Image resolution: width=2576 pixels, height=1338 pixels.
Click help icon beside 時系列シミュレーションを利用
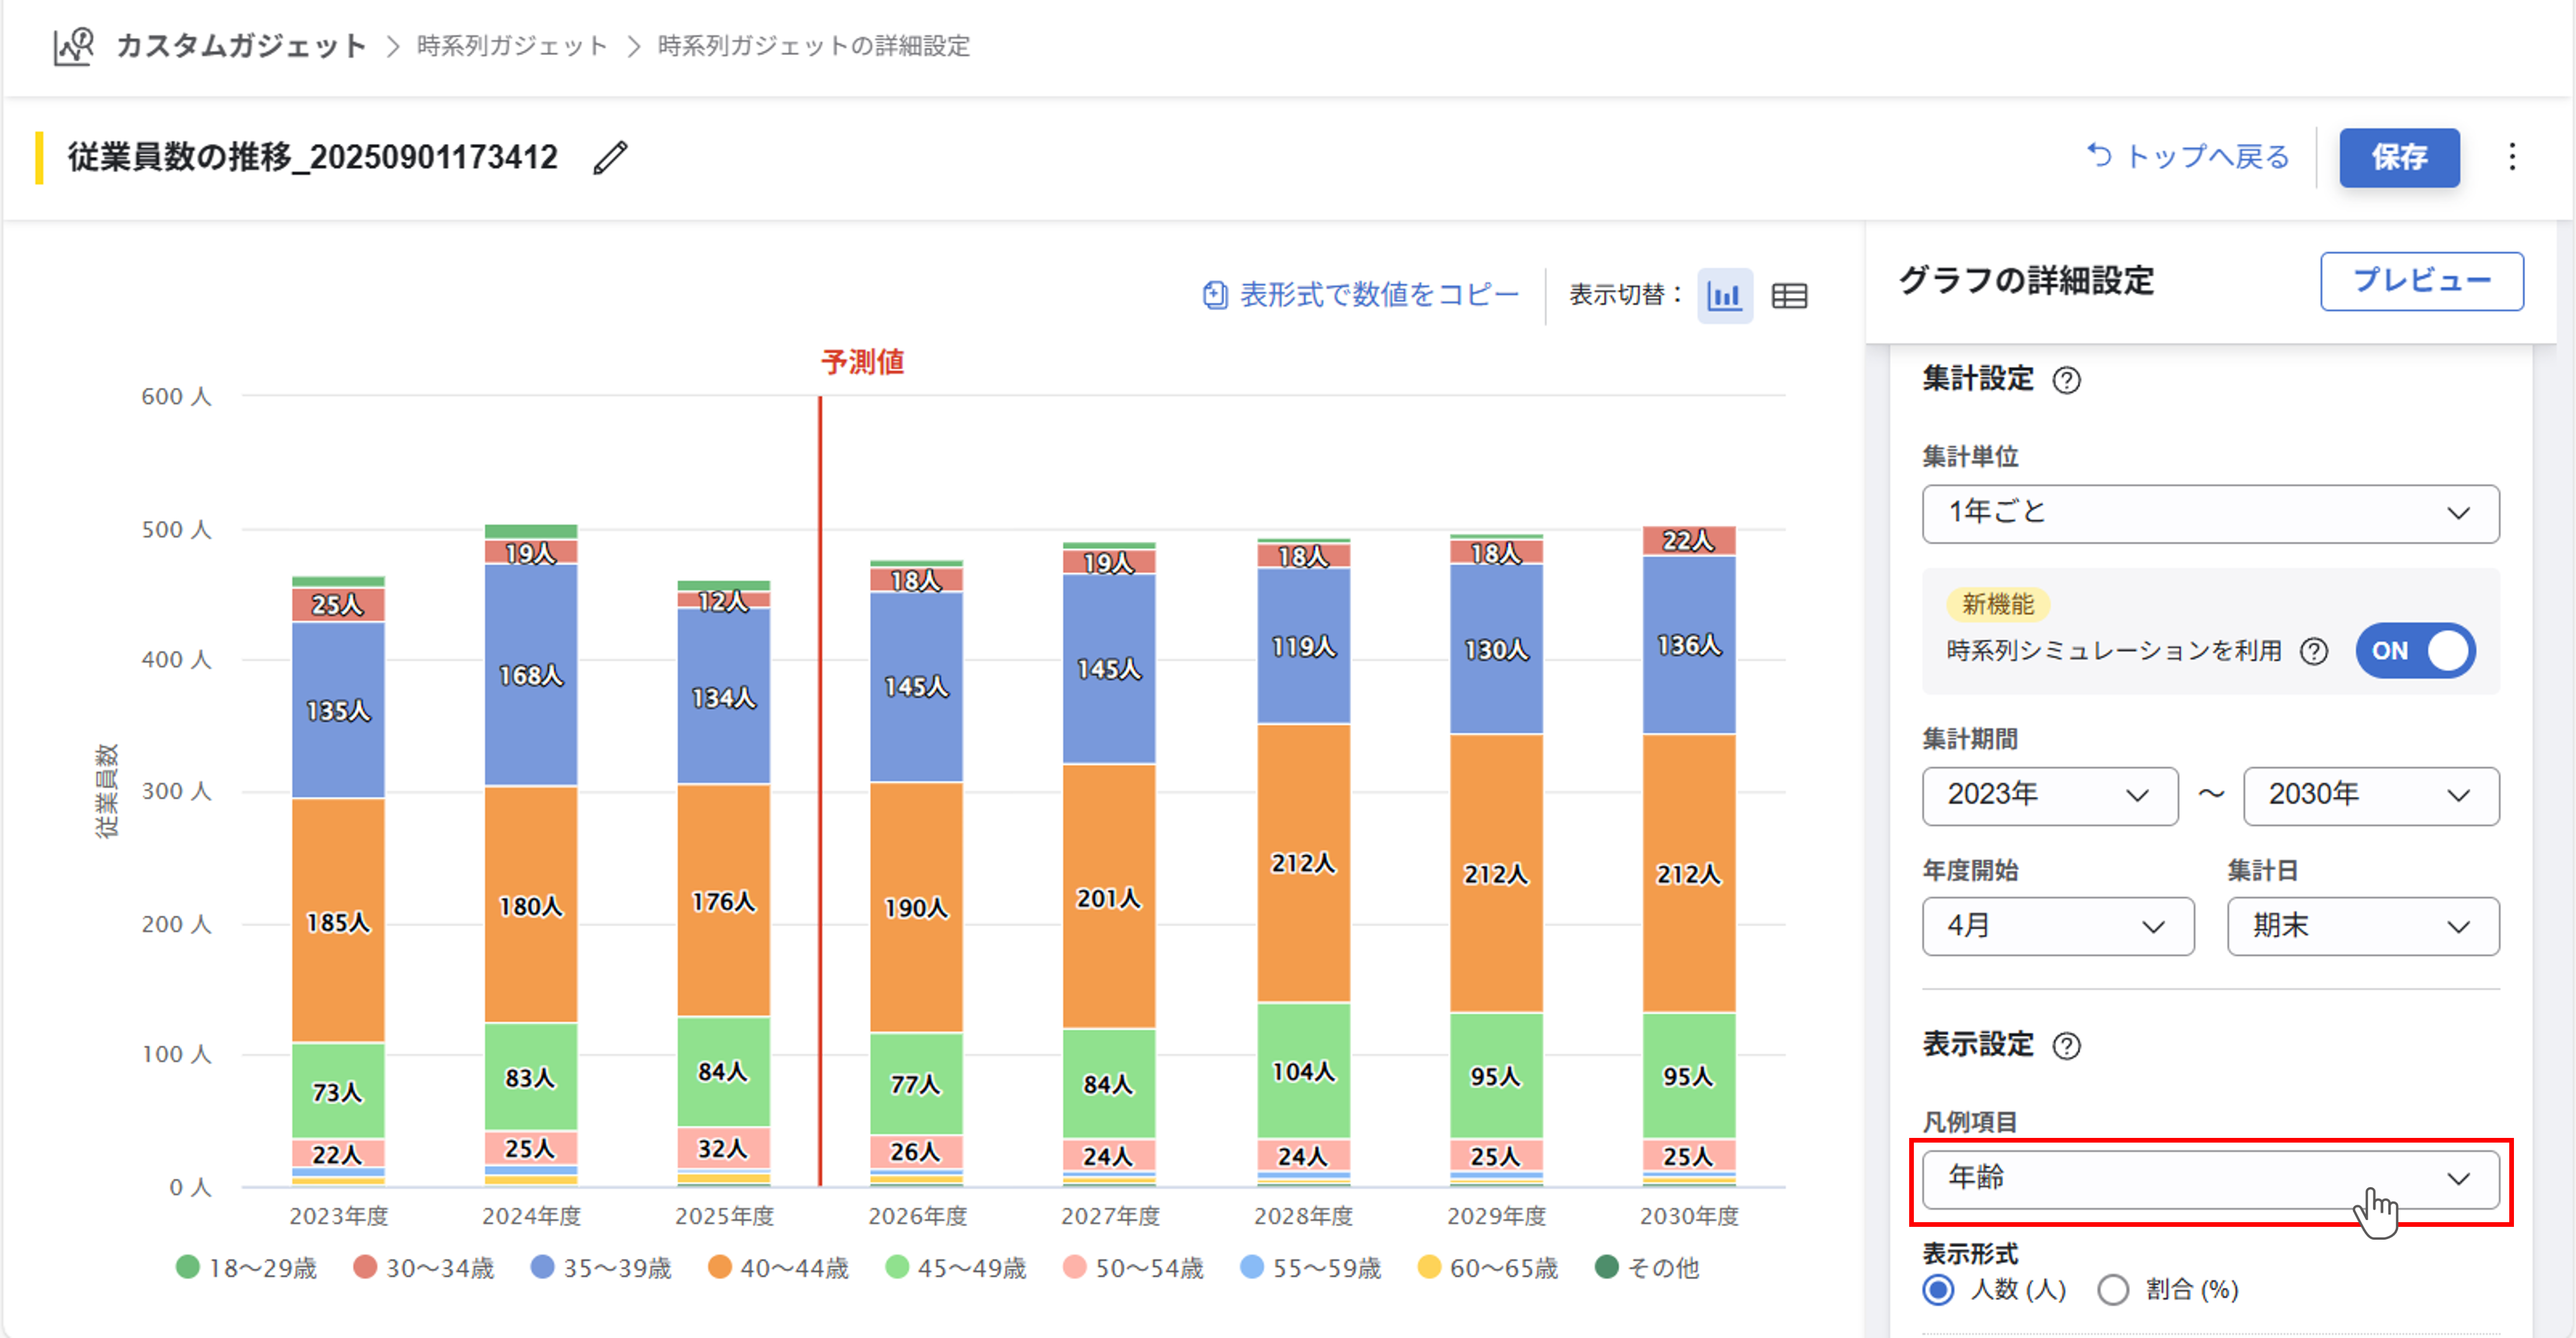pyautogui.click(x=2313, y=652)
